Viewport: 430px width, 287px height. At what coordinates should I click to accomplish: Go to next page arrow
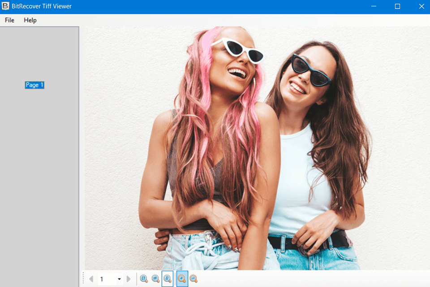click(129, 279)
